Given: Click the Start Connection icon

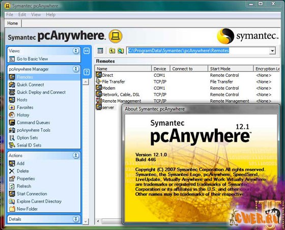Looking at the screenshot, I should coord(12,194).
